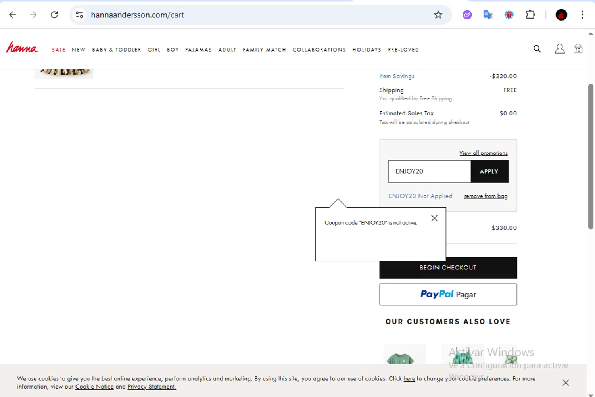The height and width of the screenshot is (397, 595).
Task: Click the page vertical scrollbar thumb
Action: tap(591, 156)
